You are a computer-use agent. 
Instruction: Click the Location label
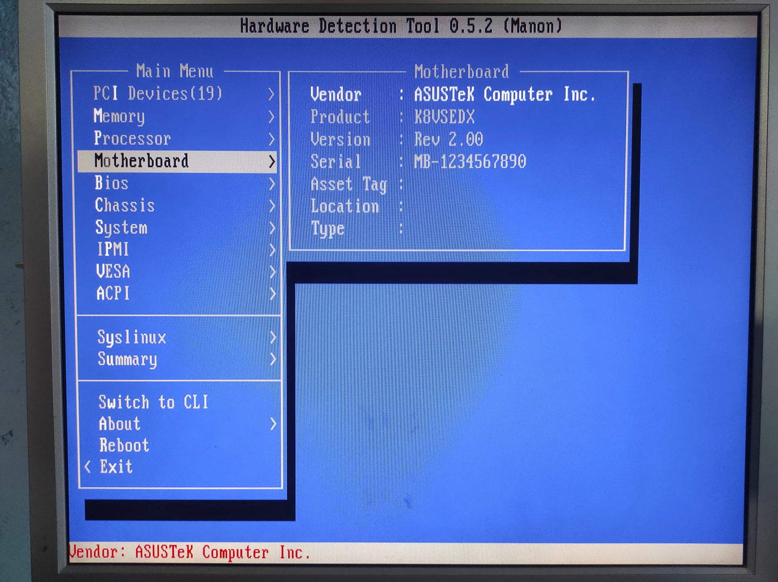pyautogui.click(x=345, y=206)
